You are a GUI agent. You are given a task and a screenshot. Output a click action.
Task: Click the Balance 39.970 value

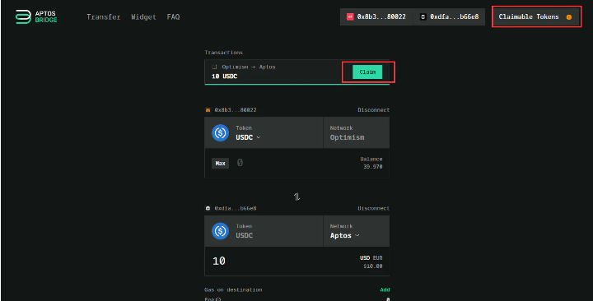coord(372,167)
